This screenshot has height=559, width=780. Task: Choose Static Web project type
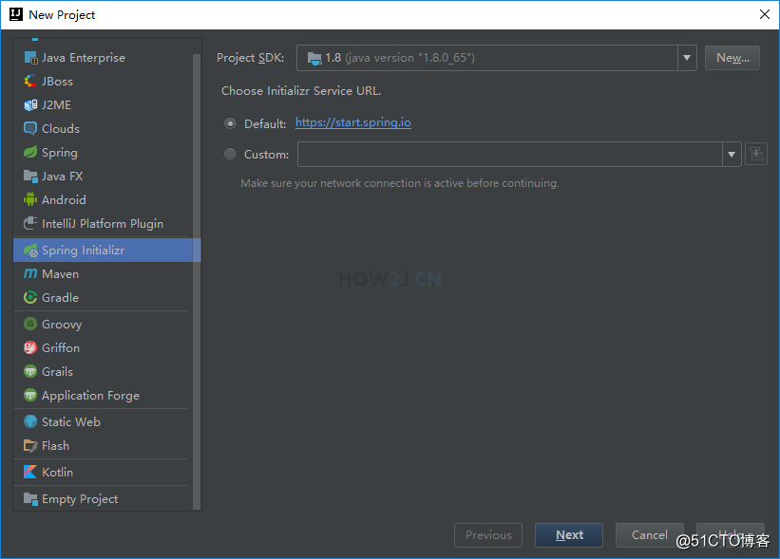point(103,421)
